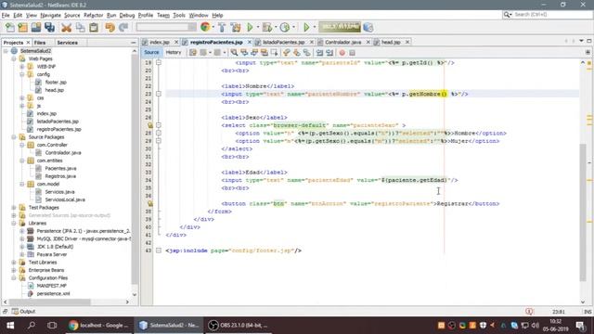Collapse the Web Pages folder
The width and height of the screenshot is (594, 334).
(14, 58)
